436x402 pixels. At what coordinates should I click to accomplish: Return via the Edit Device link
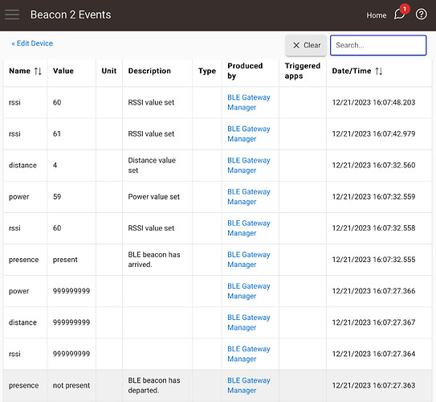click(x=32, y=43)
